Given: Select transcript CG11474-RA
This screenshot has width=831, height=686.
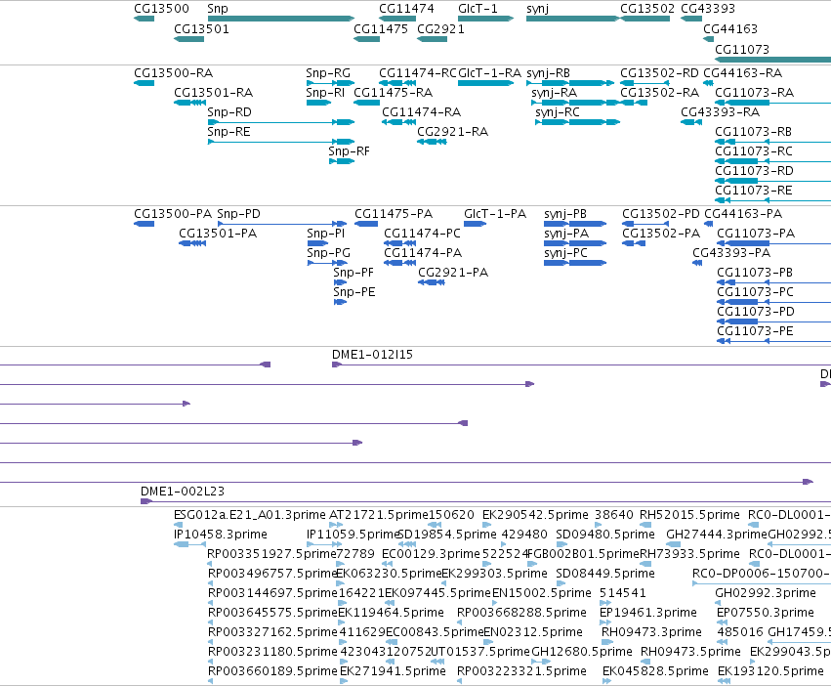Looking at the screenshot, I should [x=398, y=122].
